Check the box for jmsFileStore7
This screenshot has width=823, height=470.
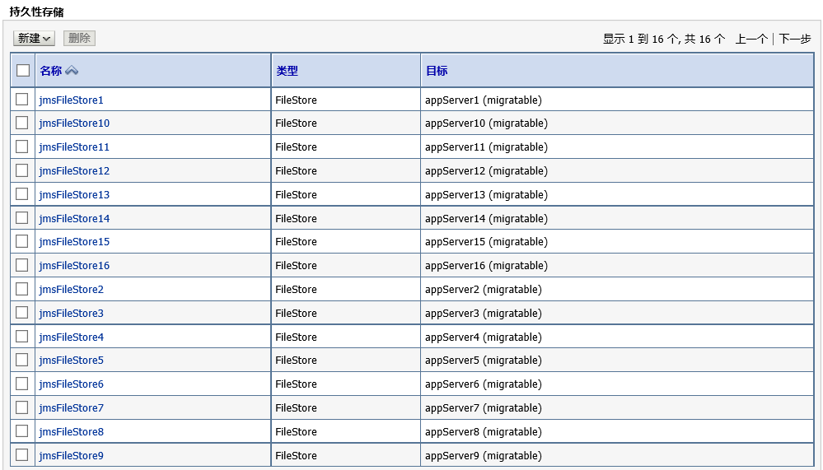click(22, 407)
